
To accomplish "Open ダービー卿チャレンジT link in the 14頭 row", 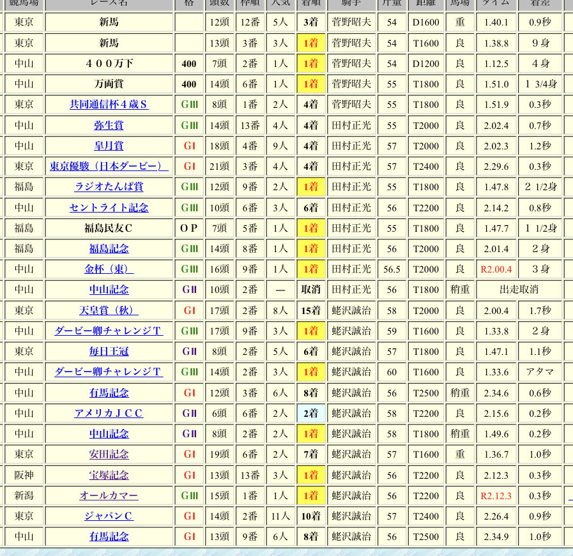I will tap(109, 372).
